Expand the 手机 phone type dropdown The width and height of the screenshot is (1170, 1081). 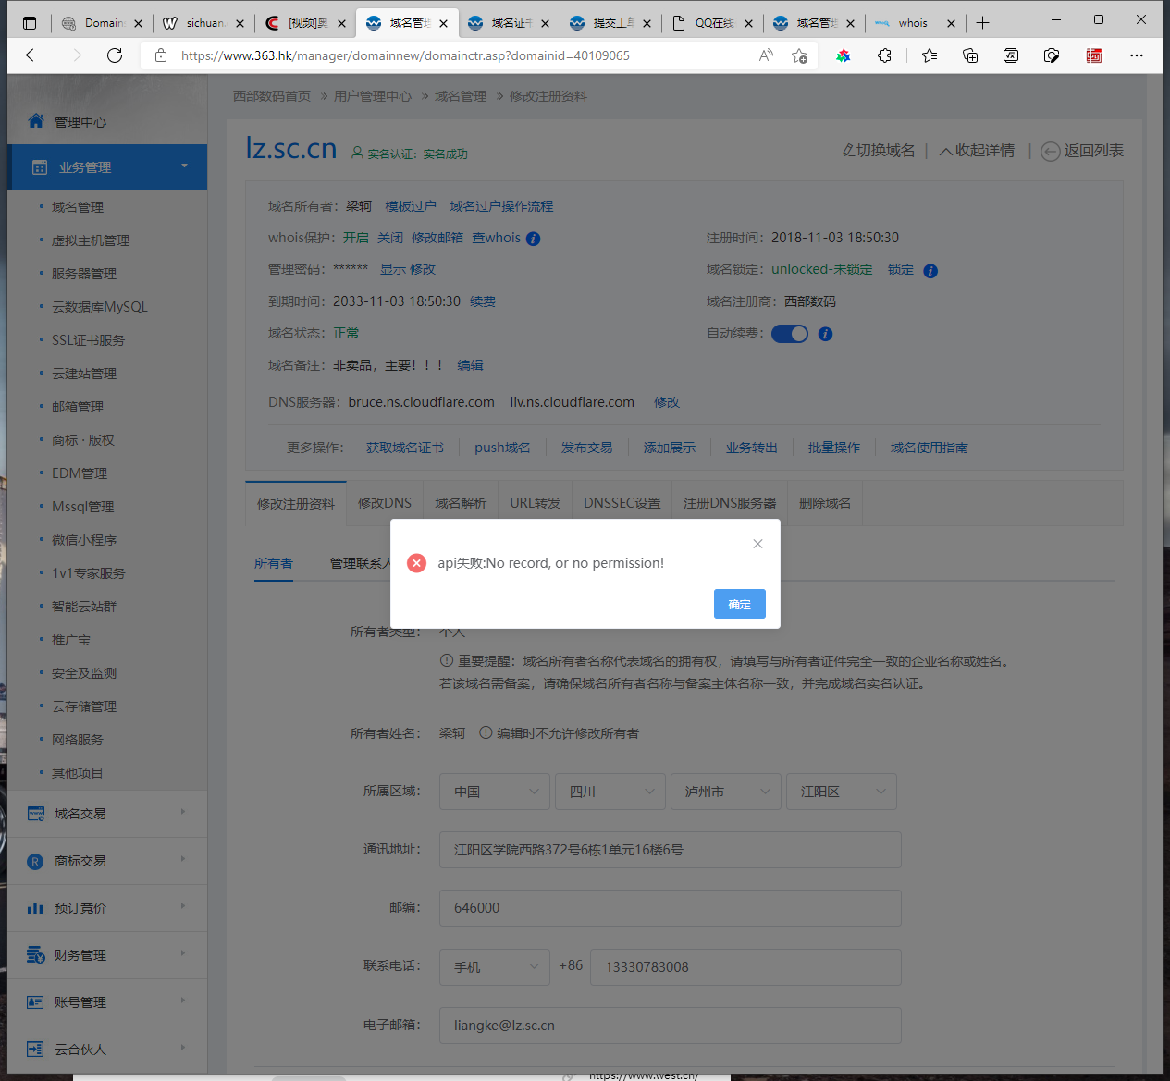[x=495, y=966]
